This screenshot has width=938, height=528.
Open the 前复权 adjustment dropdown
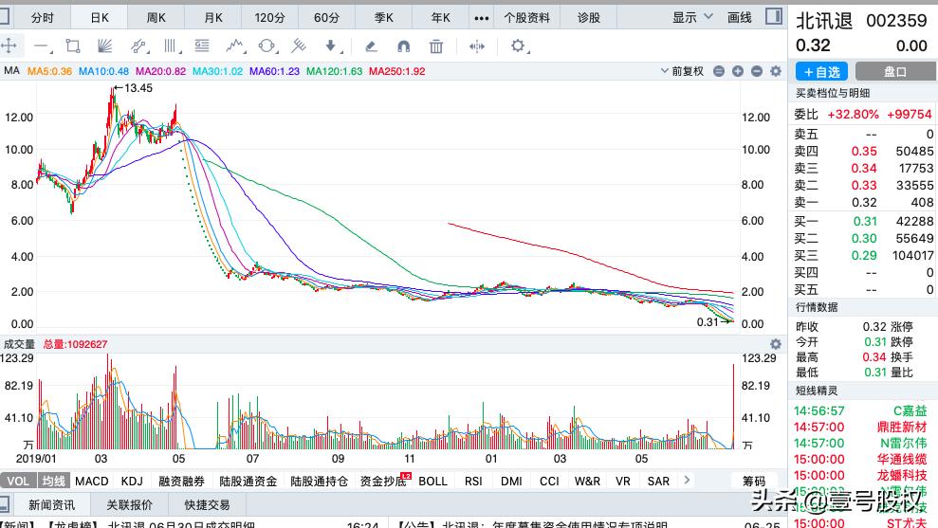pyautogui.click(x=682, y=71)
